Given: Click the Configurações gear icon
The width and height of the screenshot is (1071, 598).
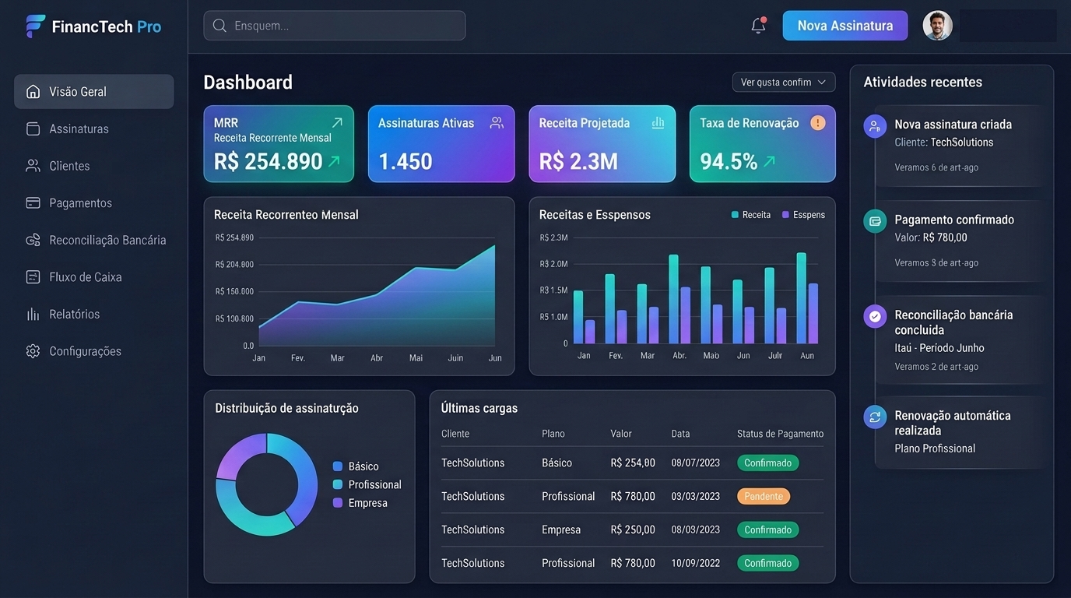Looking at the screenshot, I should click(33, 351).
